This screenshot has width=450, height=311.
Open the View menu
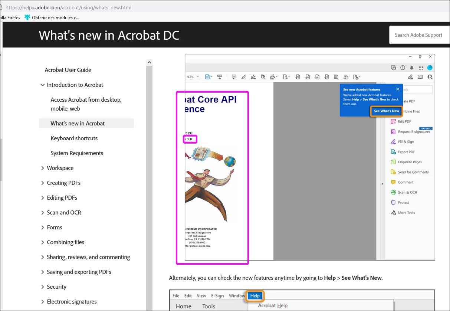pyautogui.click(x=201, y=296)
